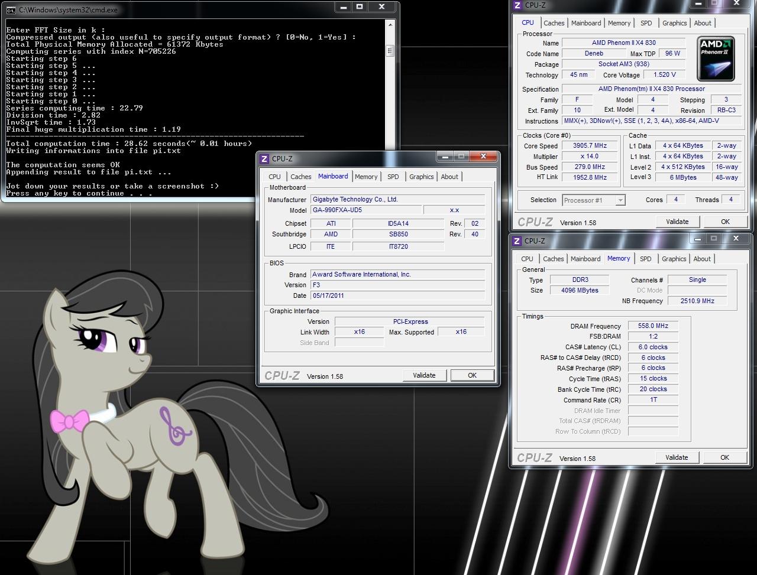The height and width of the screenshot is (575, 757).
Task: Select Mainboard tab in the Memory CPU-Z window
Action: coord(585,259)
